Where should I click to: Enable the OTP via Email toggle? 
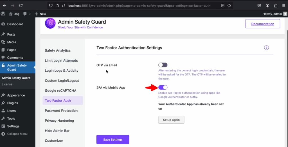[163, 65]
